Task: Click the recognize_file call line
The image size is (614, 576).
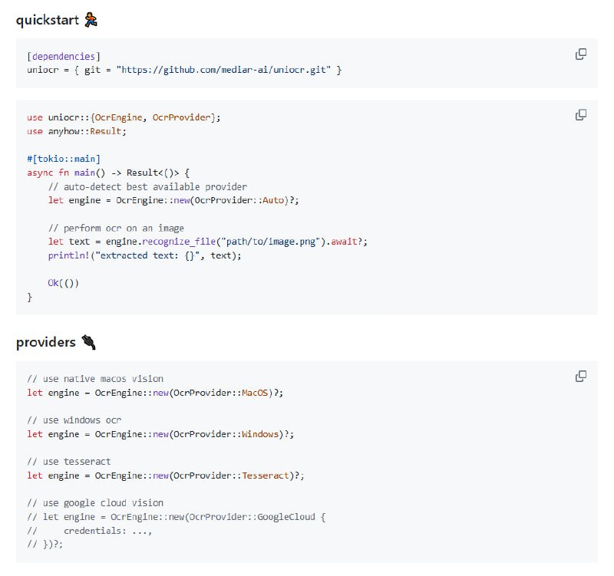Action: (207, 242)
